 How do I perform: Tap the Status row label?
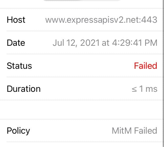(19, 66)
